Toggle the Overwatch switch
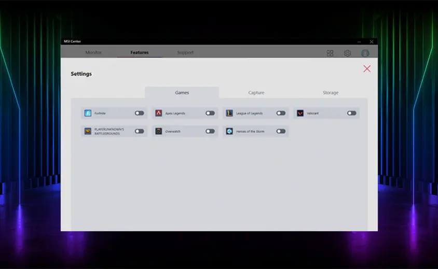438x269 pixels. (x=210, y=132)
